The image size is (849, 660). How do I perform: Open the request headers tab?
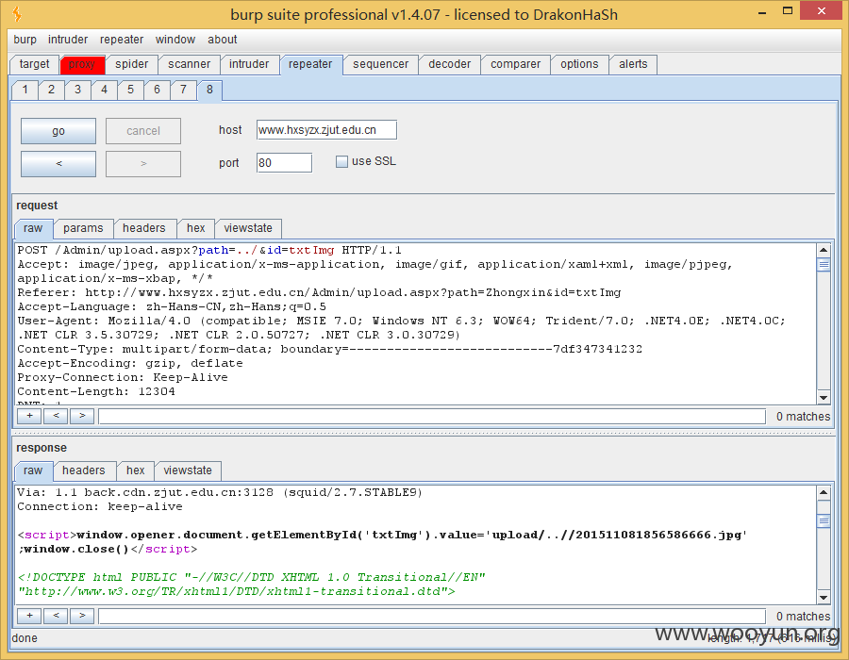coord(144,228)
